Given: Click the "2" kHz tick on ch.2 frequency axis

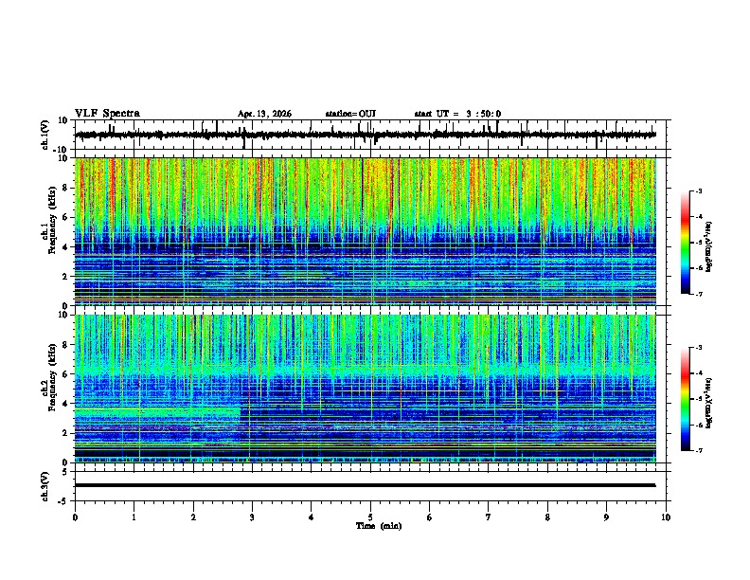Looking at the screenshot, I should tap(65, 433).
